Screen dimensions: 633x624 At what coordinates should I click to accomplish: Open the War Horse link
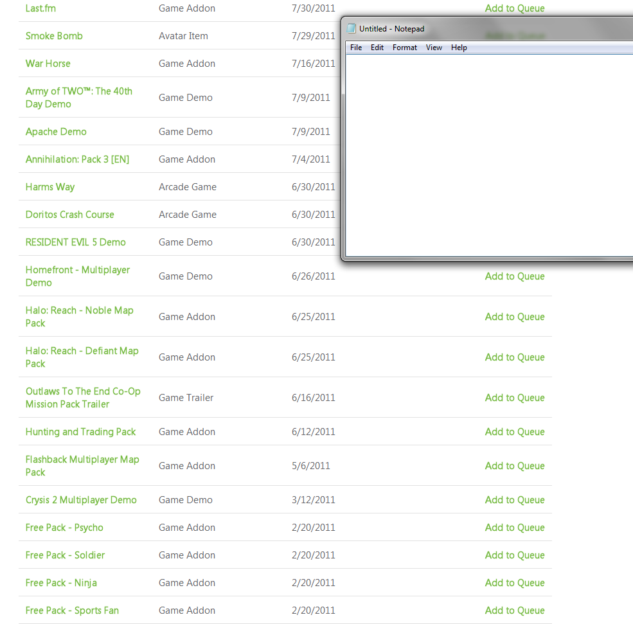click(x=48, y=64)
